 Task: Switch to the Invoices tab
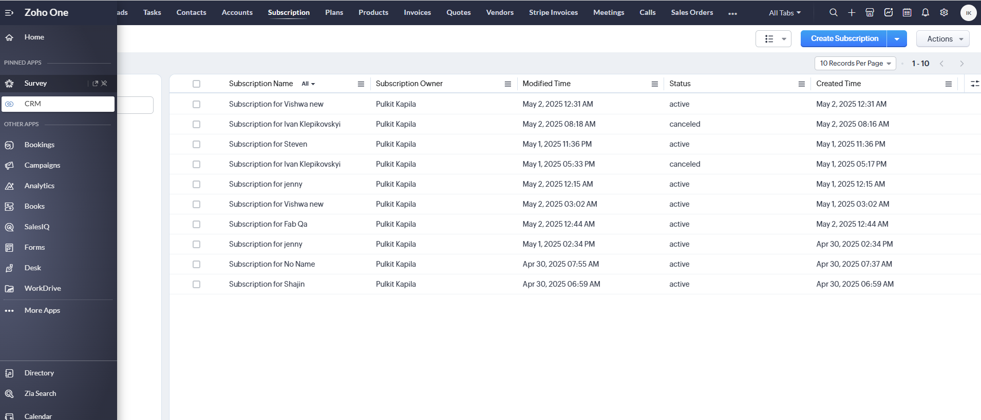click(x=417, y=12)
